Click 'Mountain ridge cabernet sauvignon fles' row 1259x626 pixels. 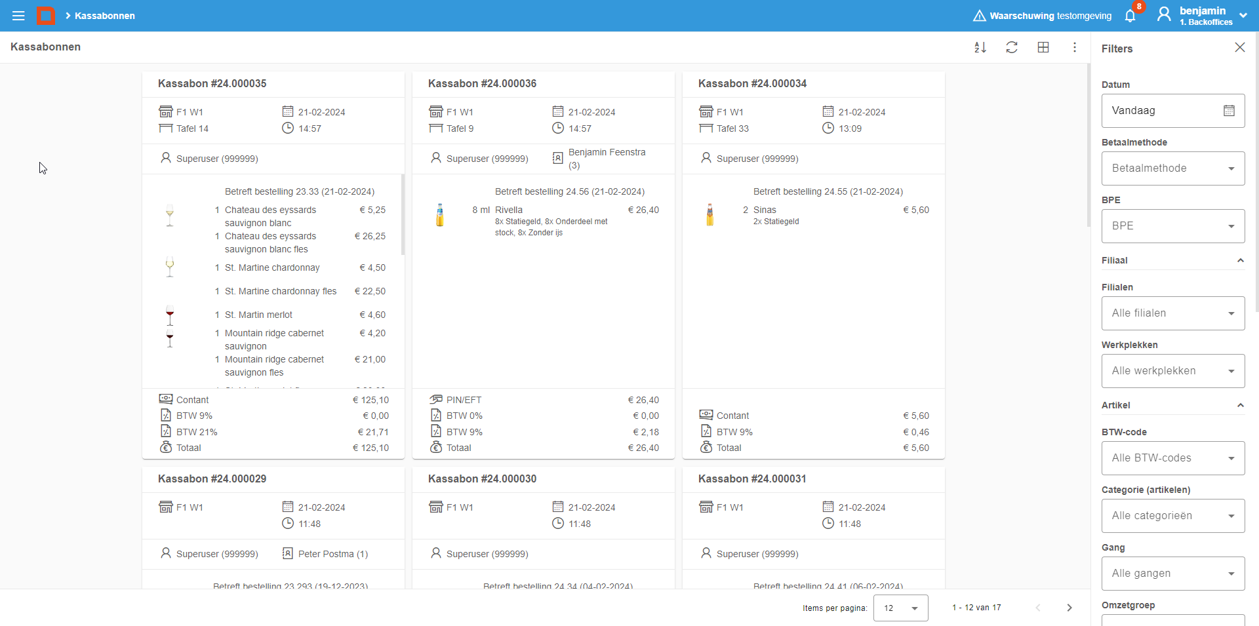point(274,366)
